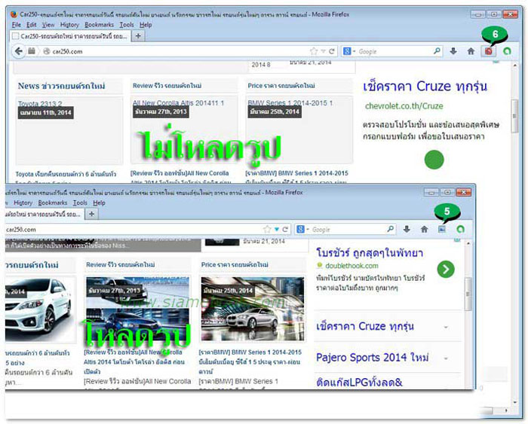Click the Home icon in the bottom window
This screenshot has width=528, height=424.
[424, 229]
